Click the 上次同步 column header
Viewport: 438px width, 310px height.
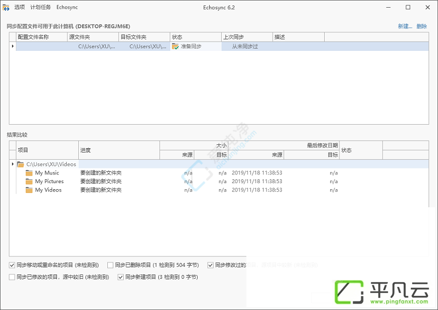pyautogui.click(x=247, y=37)
